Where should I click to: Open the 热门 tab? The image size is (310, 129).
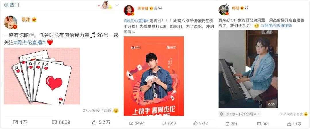[x=12, y=5]
